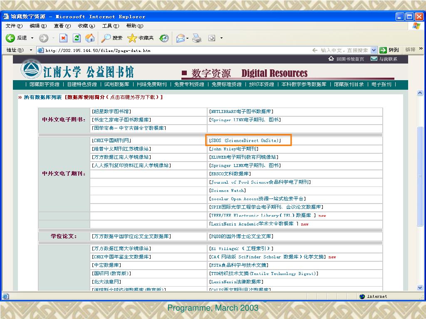Open the 地址 label dropdown arrow
The image size is (426, 319).
point(31,50)
